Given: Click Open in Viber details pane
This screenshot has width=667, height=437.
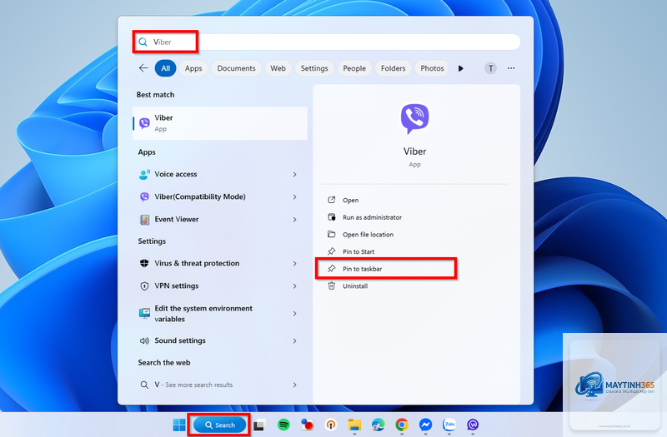Looking at the screenshot, I should point(350,200).
